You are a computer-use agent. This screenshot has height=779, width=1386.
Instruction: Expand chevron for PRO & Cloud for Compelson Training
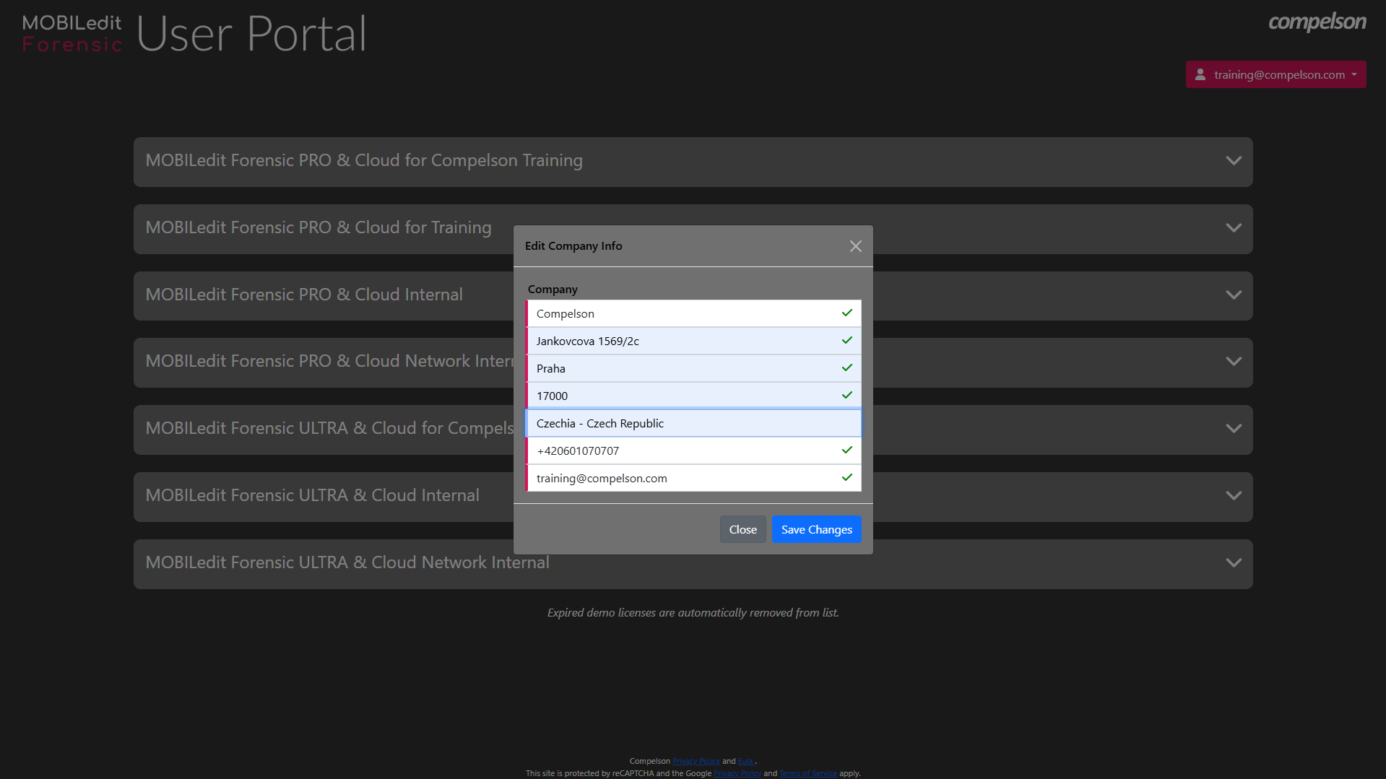(x=1234, y=160)
